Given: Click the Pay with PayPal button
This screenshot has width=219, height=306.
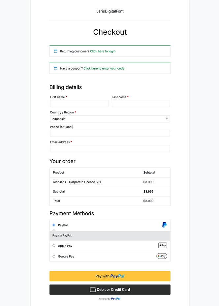Looking at the screenshot, I should click(x=110, y=276).
